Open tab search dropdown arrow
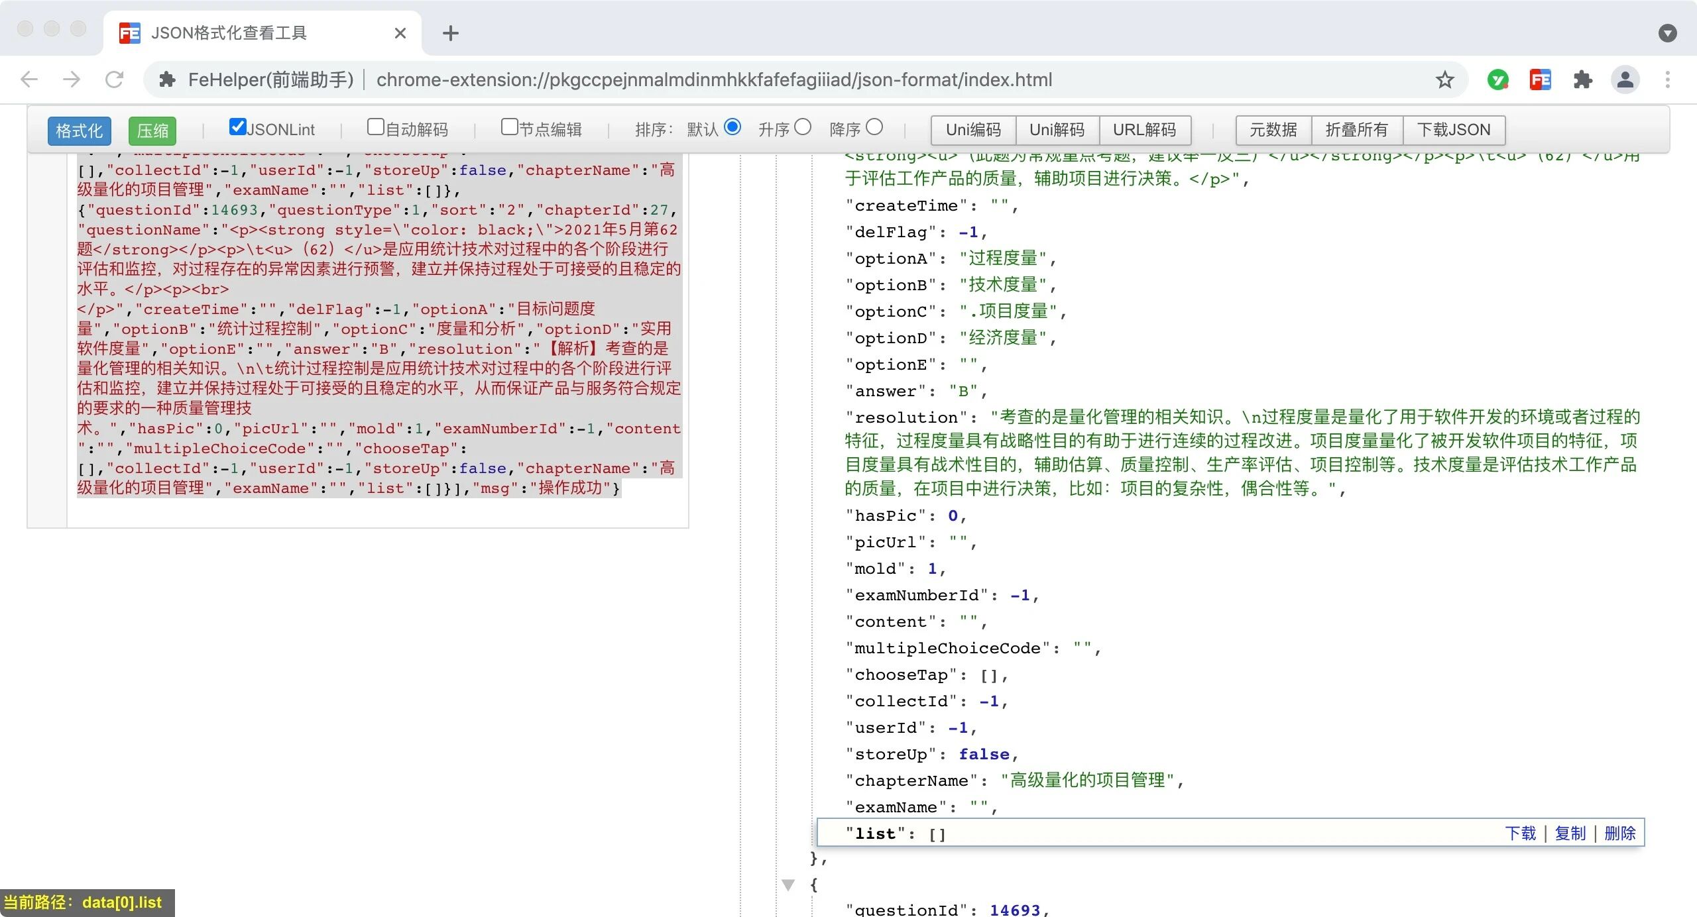This screenshot has height=917, width=1697. [1667, 33]
